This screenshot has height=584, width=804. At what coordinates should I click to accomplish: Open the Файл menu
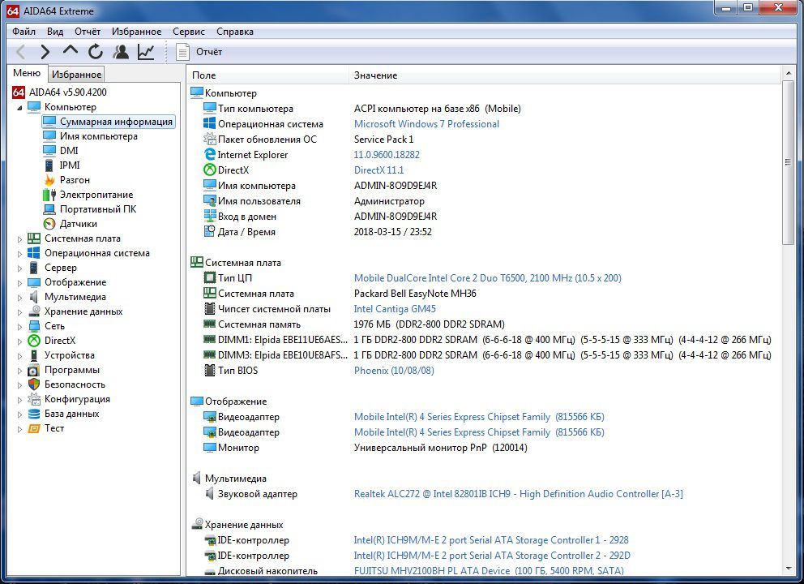click(24, 32)
